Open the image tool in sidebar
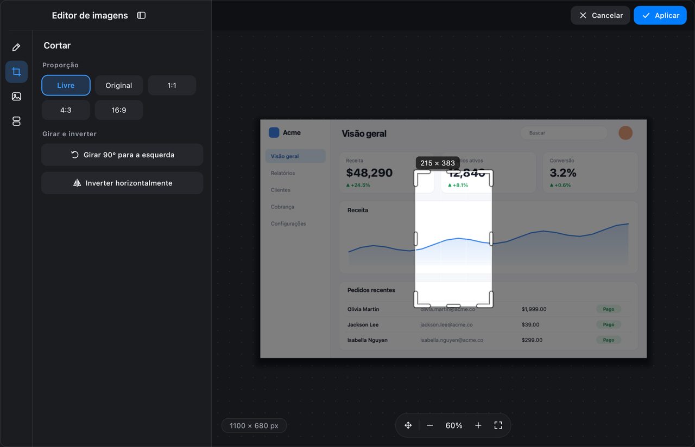Image resolution: width=695 pixels, height=447 pixels. (16, 97)
